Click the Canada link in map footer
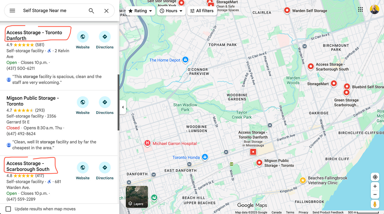384x214 pixels. tap(277, 212)
